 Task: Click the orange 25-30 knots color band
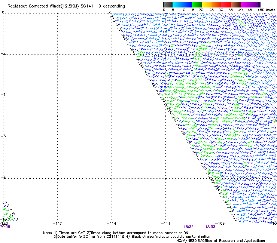[216, 4]
